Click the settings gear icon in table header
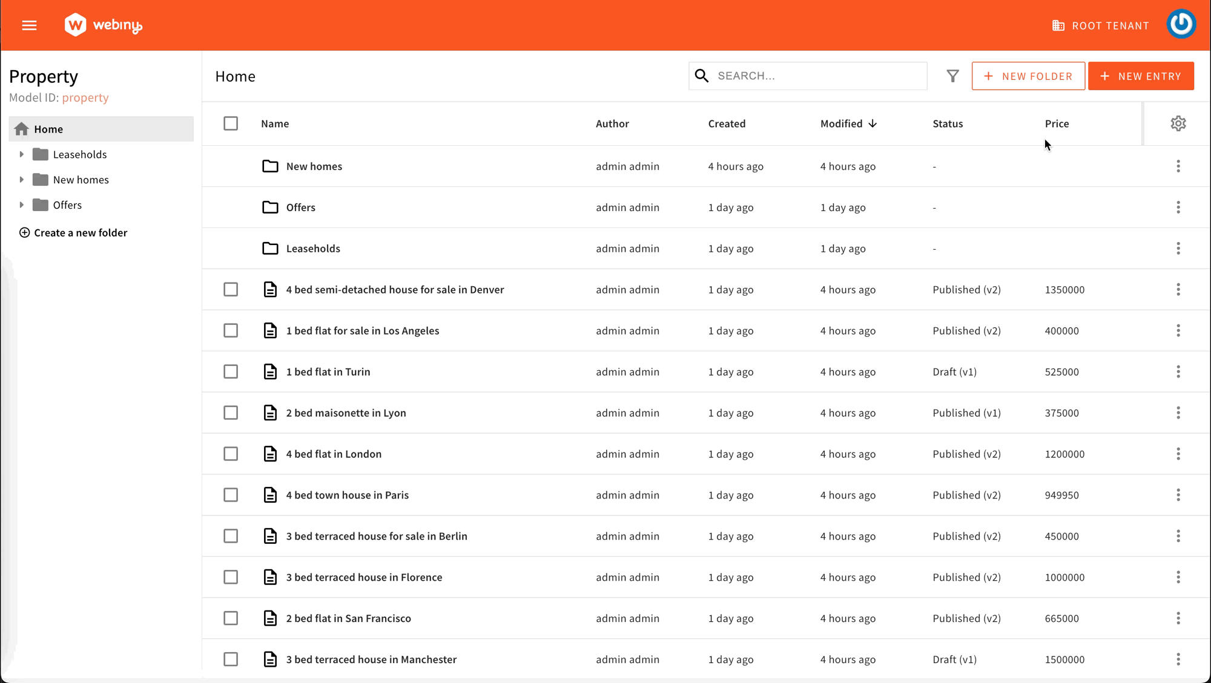Viewport: 1211px width, 683px height. tap(1178, 123)
